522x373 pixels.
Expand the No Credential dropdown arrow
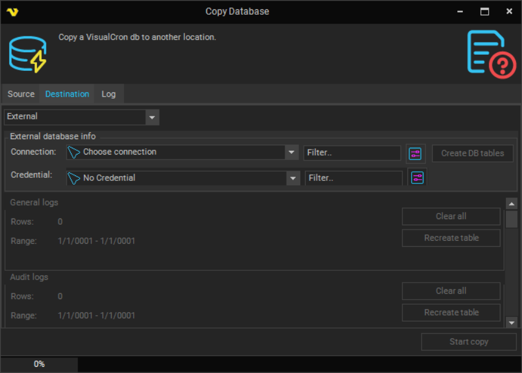(293, 178)
